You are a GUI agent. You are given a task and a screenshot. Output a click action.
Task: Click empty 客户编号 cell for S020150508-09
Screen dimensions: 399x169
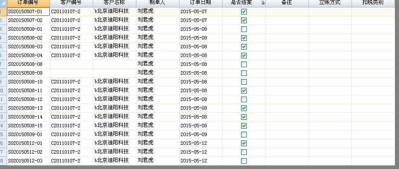pos(72,73)
